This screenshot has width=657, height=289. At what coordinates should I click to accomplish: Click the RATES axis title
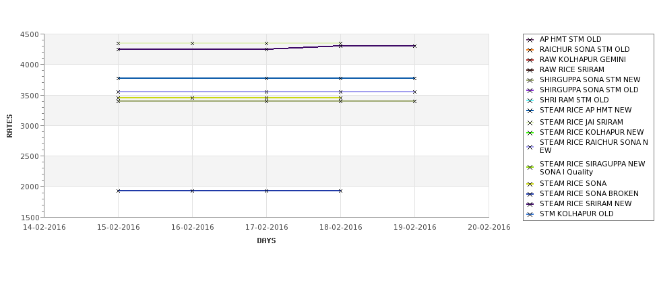coord(9,126)
